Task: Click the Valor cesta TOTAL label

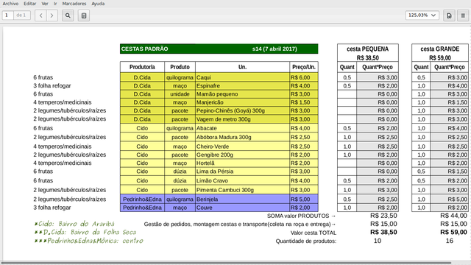Action: point(314,233)
